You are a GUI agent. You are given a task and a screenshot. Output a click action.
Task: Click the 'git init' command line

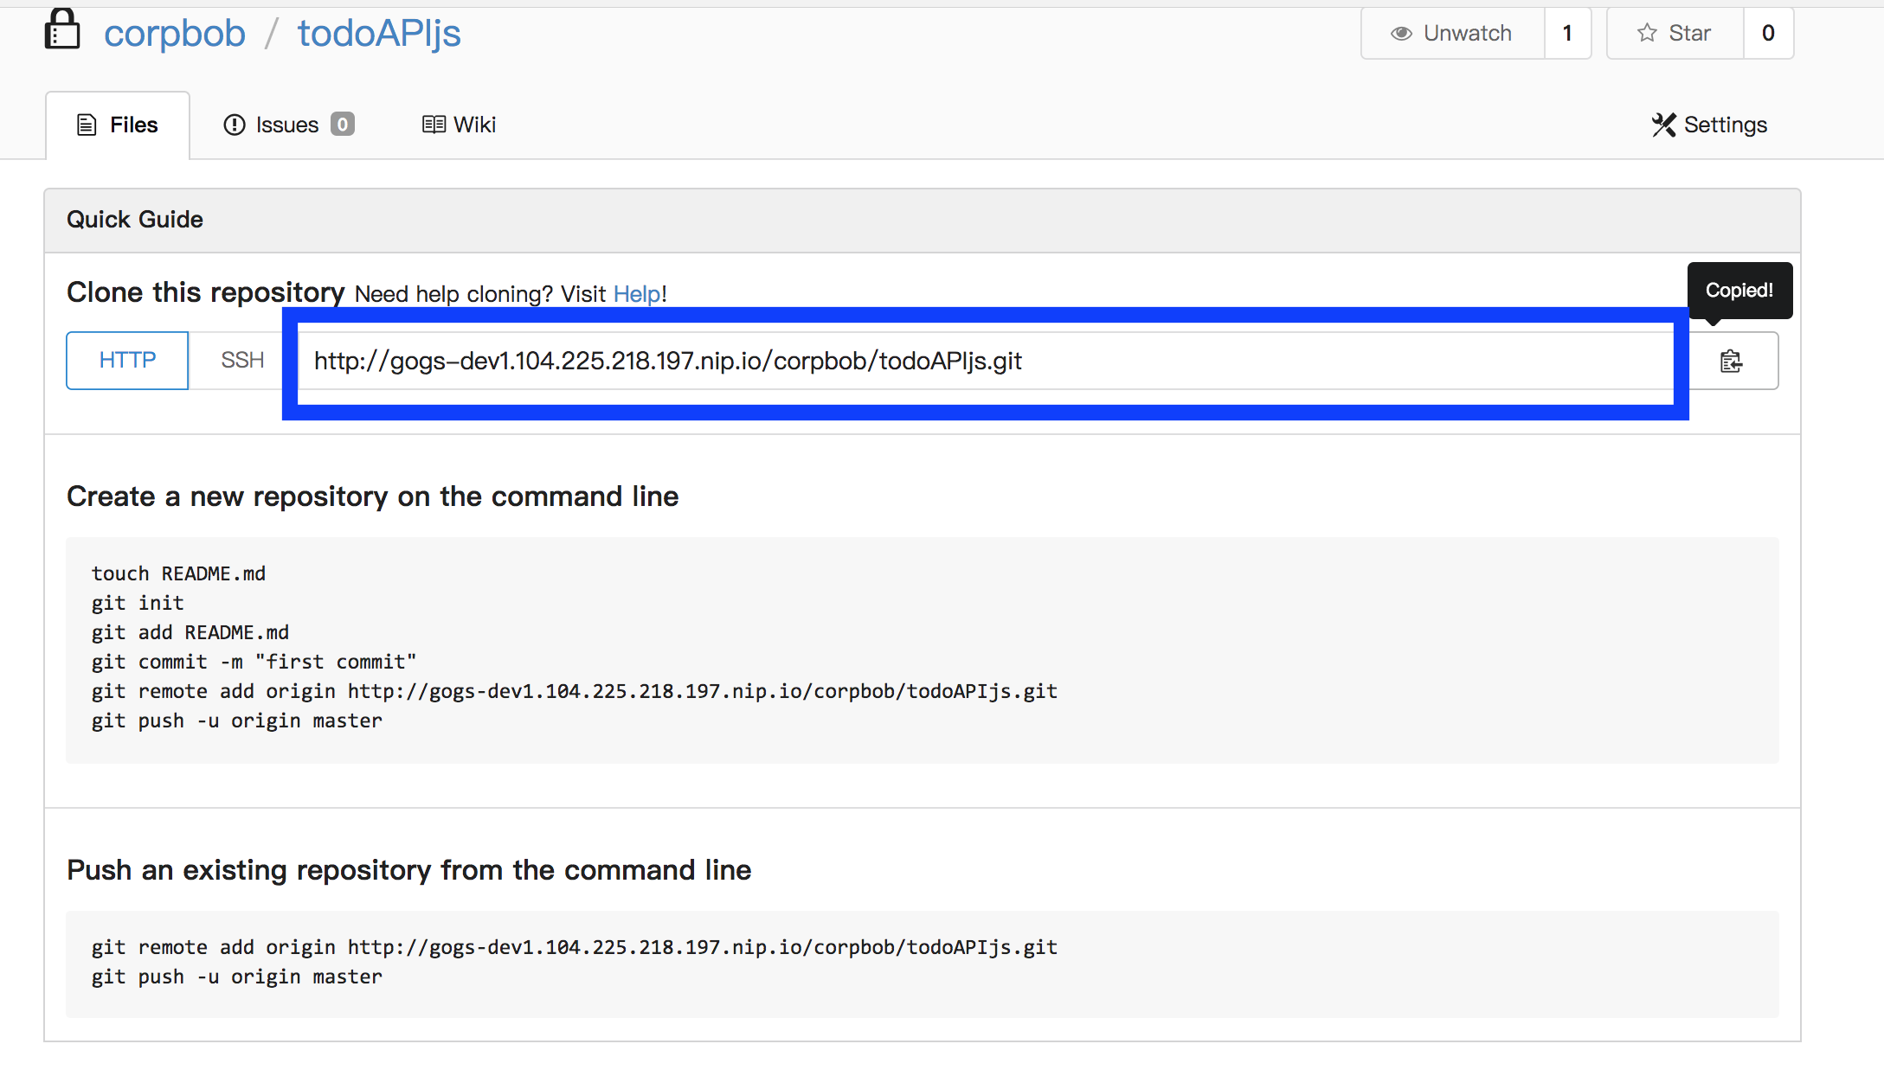click(x=138, y=603)
